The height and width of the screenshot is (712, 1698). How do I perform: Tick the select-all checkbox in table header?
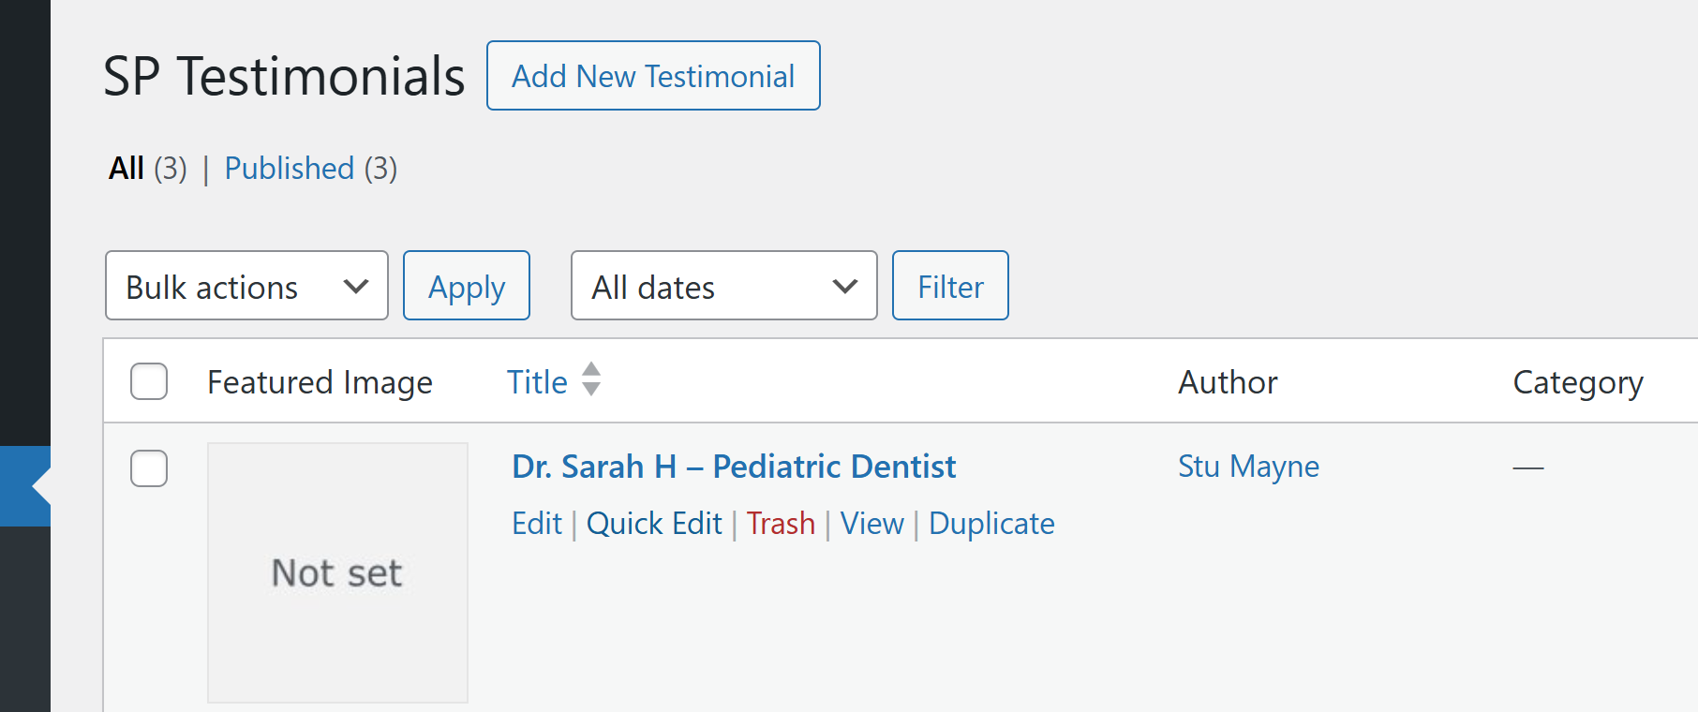click(149, 381)
